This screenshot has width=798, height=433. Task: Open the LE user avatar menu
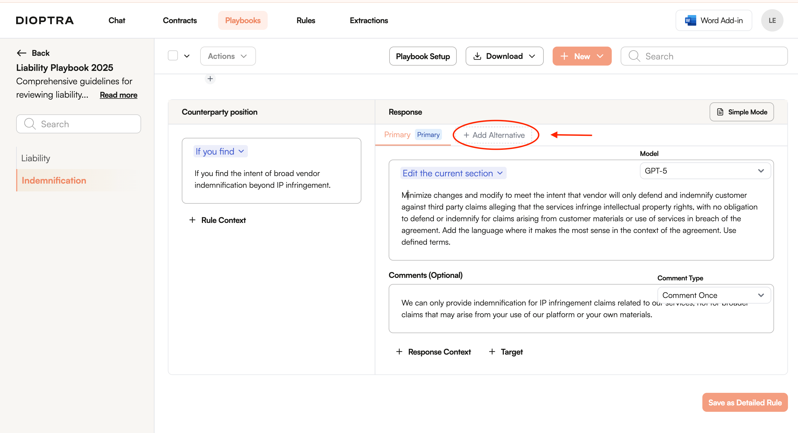pyautogui.click(x=772, y=20)
